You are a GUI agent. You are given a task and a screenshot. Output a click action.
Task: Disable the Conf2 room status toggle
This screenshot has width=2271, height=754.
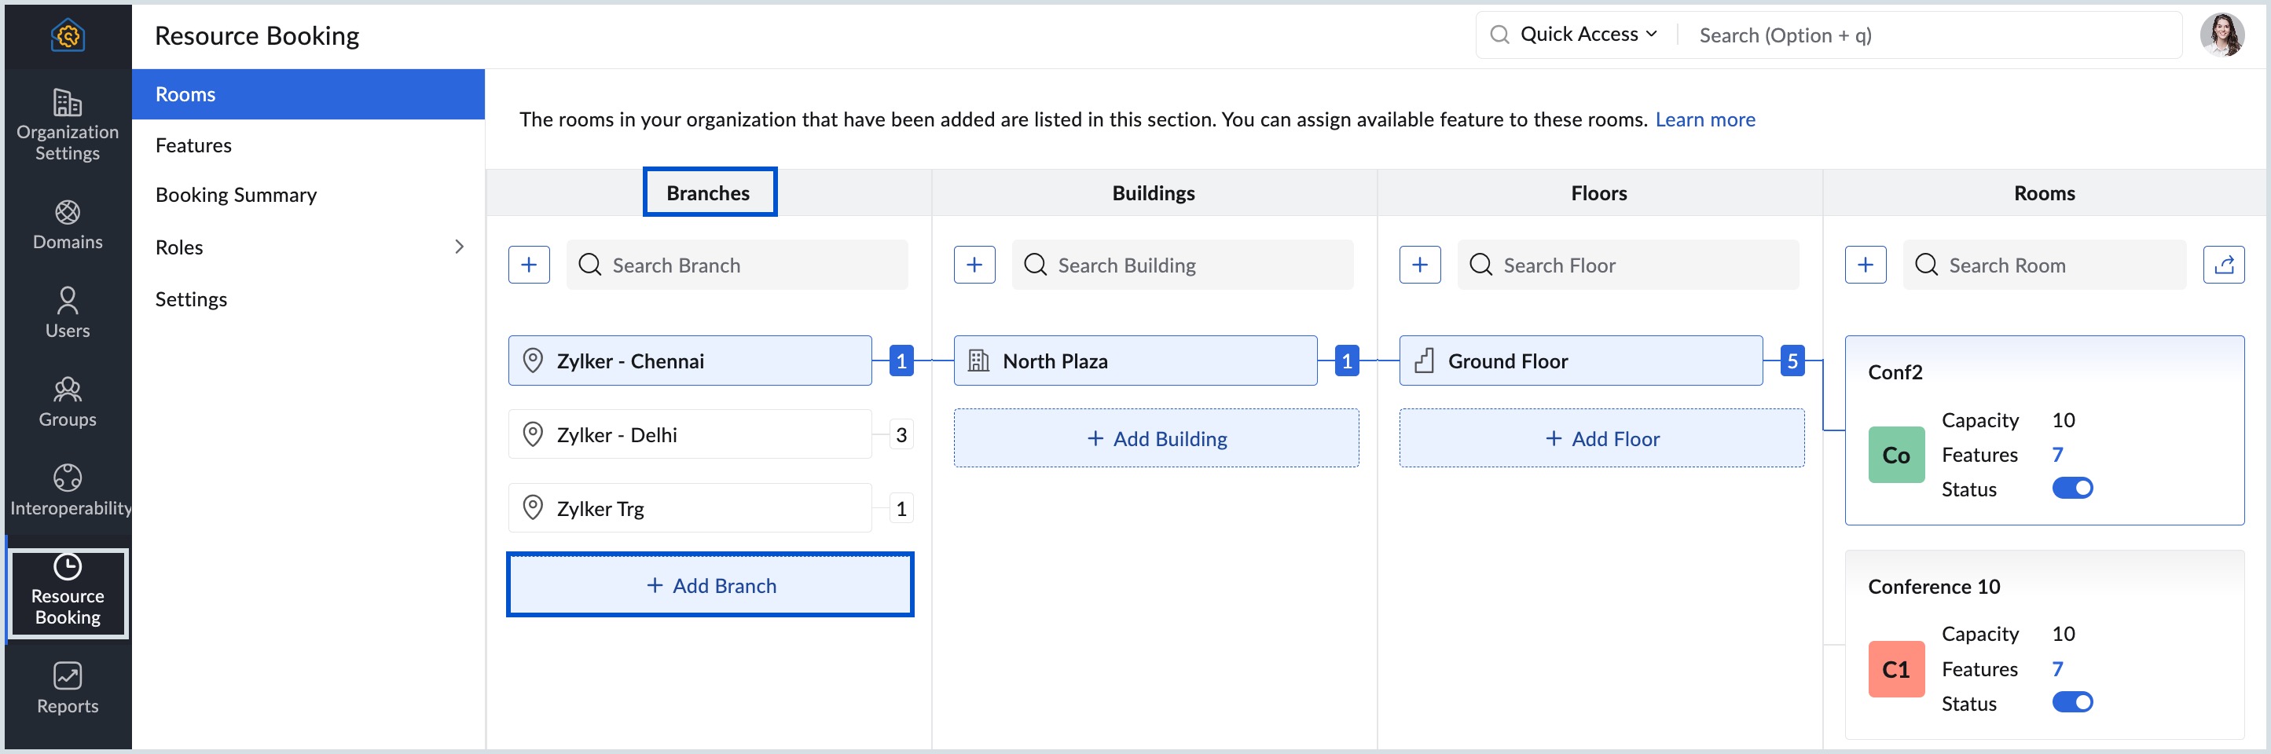coord(2071,488)
